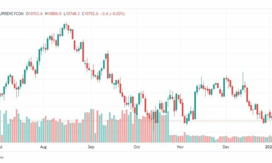Click the Dec label on the time axis
Screen dimensions: 272x163
tap(226, 147)
